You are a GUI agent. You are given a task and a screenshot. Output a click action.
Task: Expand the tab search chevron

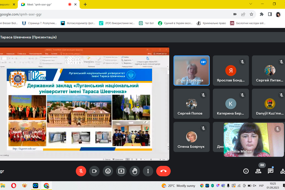tap(251, 4)
